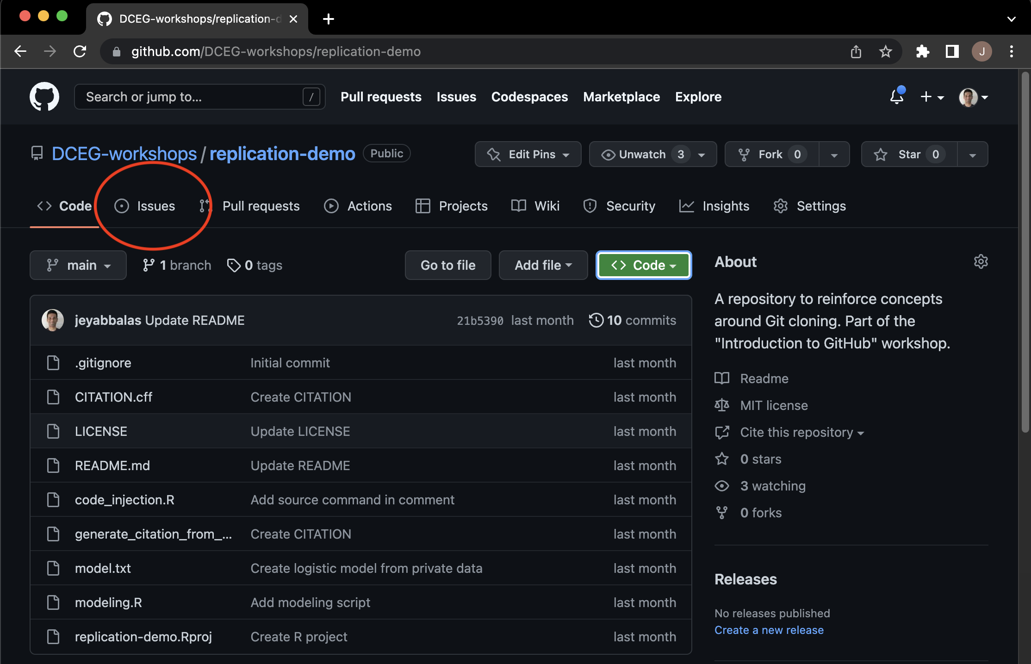Switch to the Insights tab

coord(714,206)
